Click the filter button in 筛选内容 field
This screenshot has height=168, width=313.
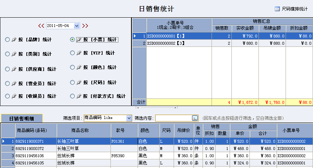click(x=195, y=118)
